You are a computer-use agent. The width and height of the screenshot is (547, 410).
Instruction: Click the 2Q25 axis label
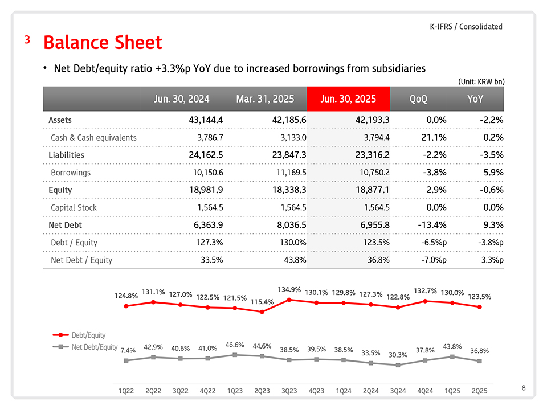click(x=479, y=391)
